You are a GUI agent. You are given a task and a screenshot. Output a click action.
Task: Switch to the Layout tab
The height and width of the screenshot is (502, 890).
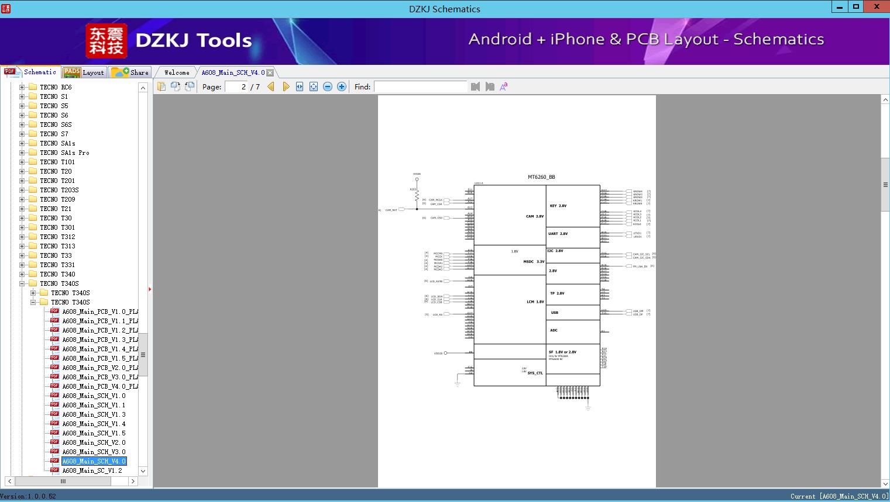[x=84, y=72]
